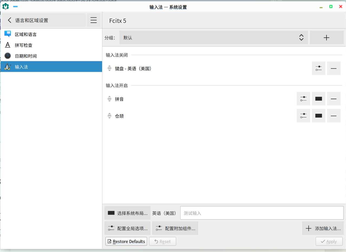Click the 测试输入 text field
This screenshot has width=346, height=252.
coord(262,213)
